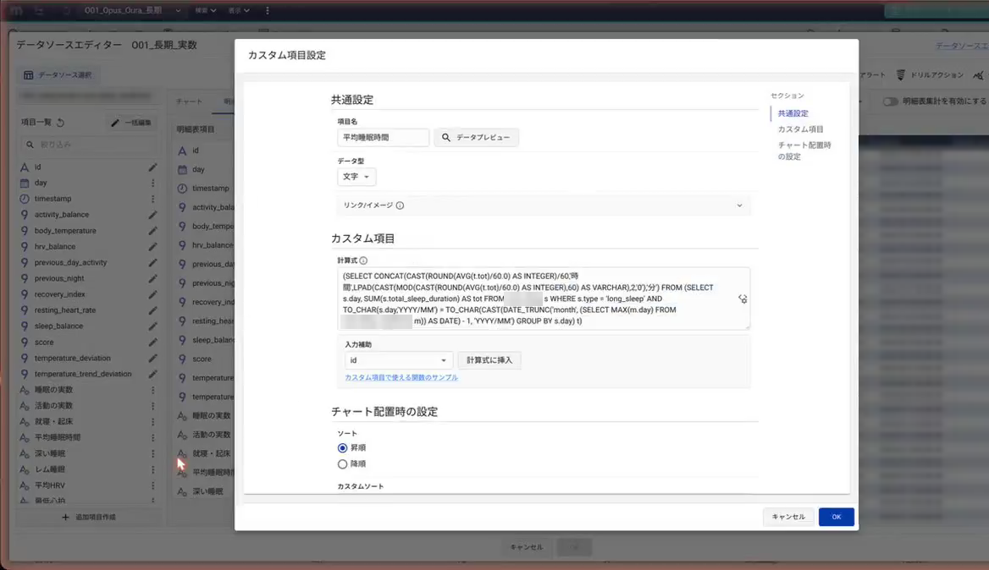Open the three-dot menu for 活動の実数
This screenshot has height=570, width=989.
[x=152, y=406]
